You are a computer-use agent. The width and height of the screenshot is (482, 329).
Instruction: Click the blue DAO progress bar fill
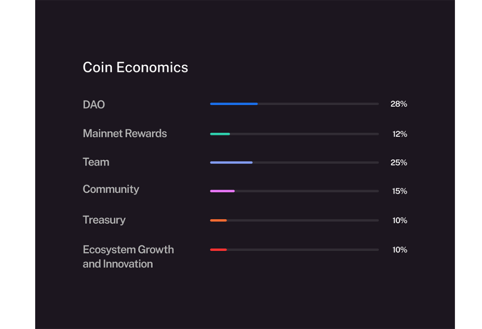[x=234, y=104]
